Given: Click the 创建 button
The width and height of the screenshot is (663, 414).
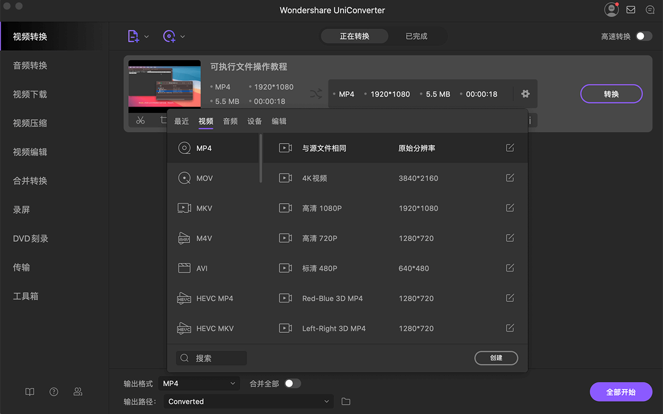Looking at the screenshot, I should point(496,358).
